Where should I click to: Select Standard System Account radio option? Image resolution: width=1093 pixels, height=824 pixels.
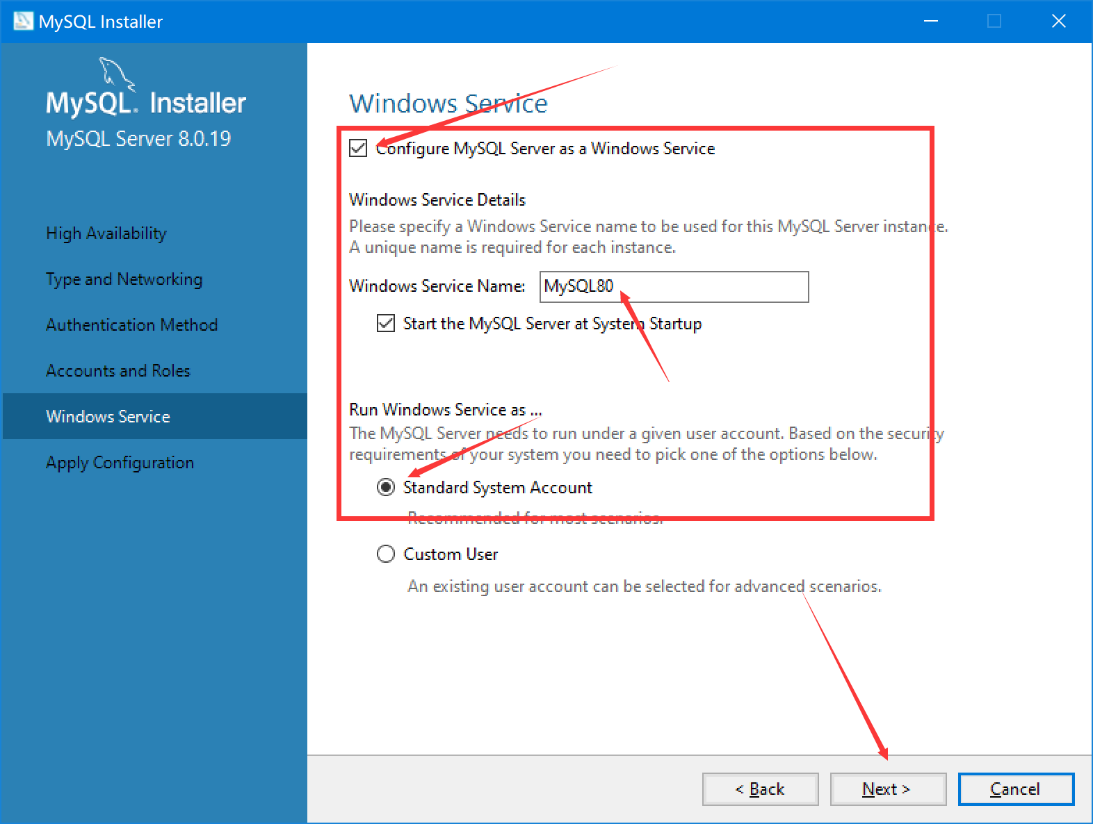coord(386,487)
